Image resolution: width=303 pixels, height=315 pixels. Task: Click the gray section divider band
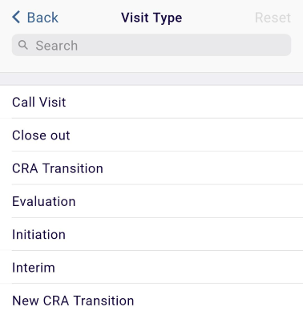(151, 79)
